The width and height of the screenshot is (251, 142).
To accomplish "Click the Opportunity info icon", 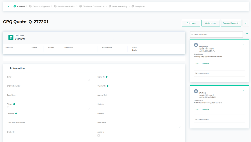I will (x=108, y=86).
